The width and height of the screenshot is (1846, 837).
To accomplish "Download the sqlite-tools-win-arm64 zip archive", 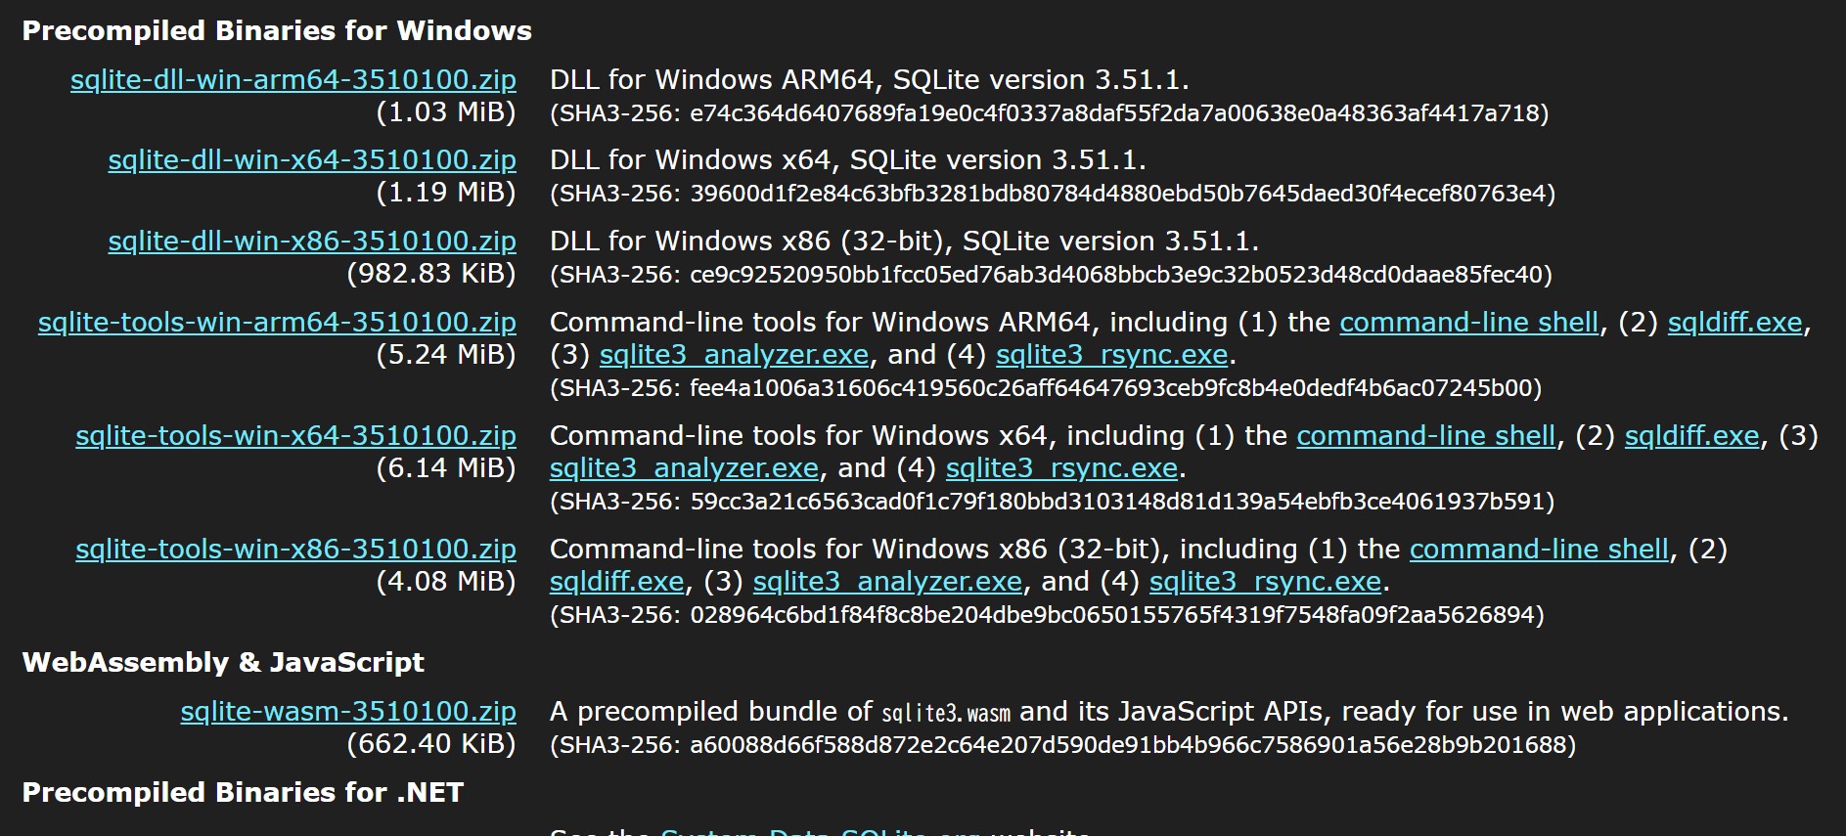I will [277, 321].
